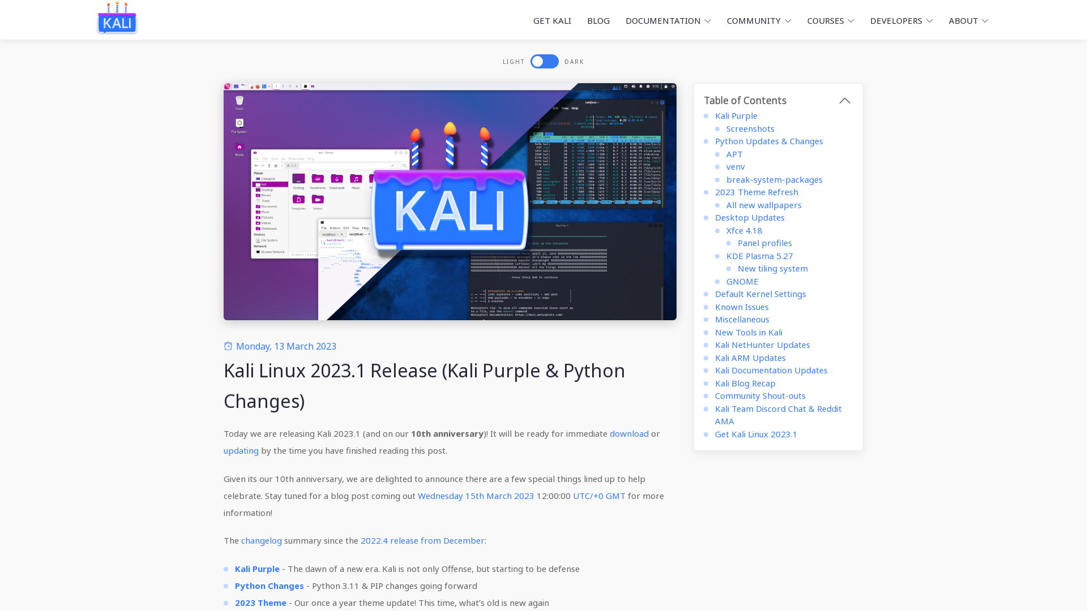
Task: Jump to Kali Blog Recap section
Action: pyautogui.click(x=745, y=383)
